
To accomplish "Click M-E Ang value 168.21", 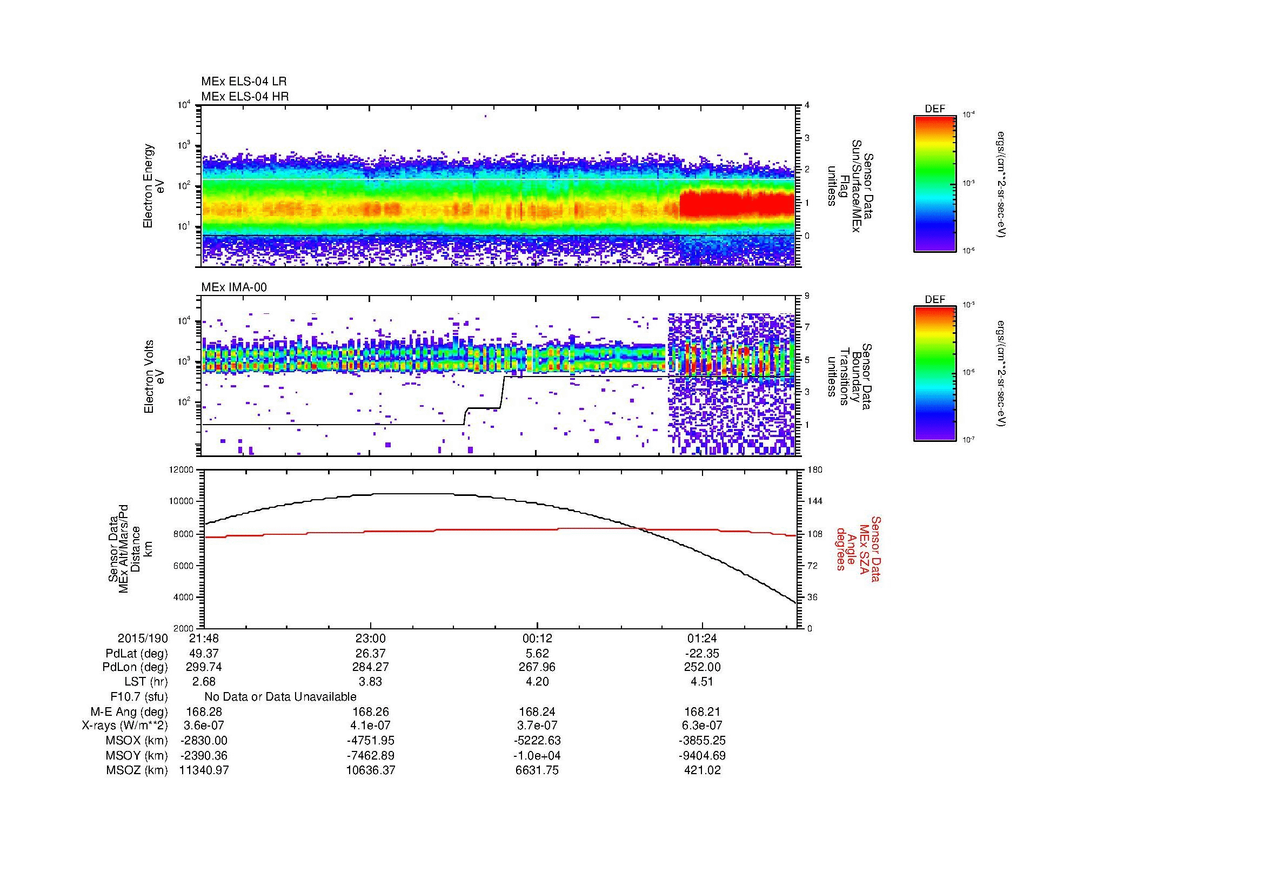I will tap(703, 712).
